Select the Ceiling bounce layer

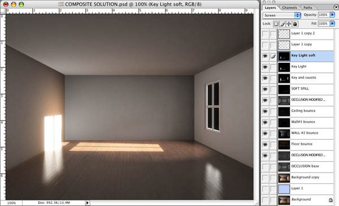306,111
